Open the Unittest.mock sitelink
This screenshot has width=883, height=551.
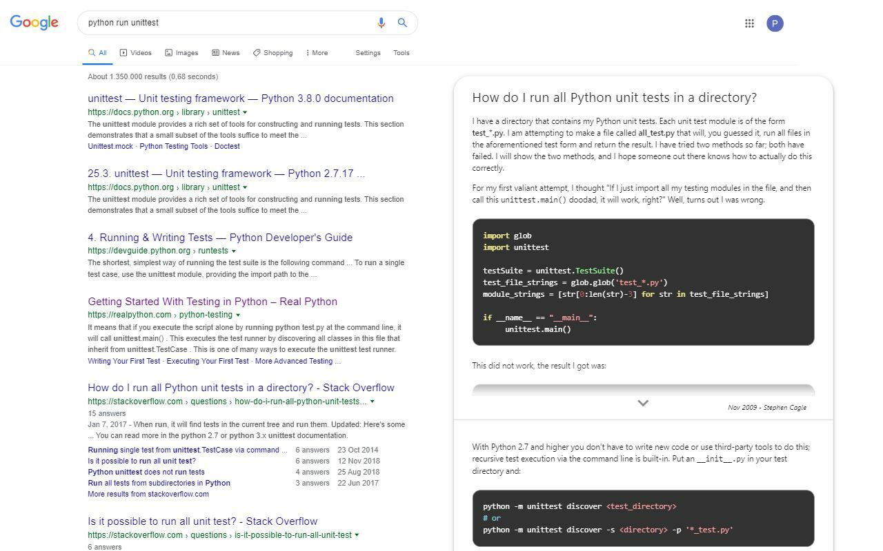click(x=110, y=146)
